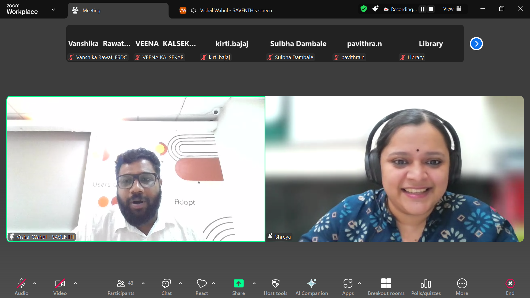Viewport: 530px width, 298px height.
Task: Expand audio options arrow beside Audio
Action: pos(35,283)
